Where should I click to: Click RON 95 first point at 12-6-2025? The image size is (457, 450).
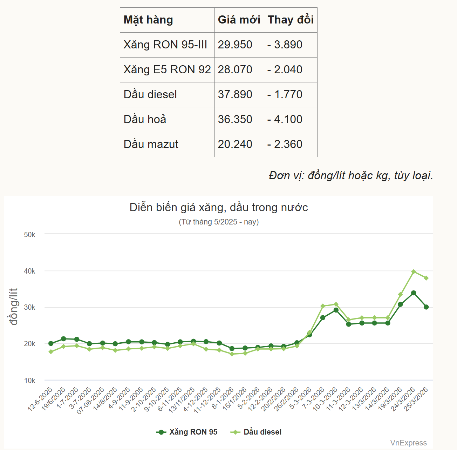click(51, 343)
